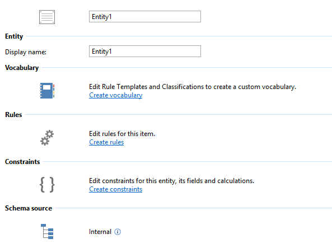
Task: Open the Create rules link
Action: 106,142
